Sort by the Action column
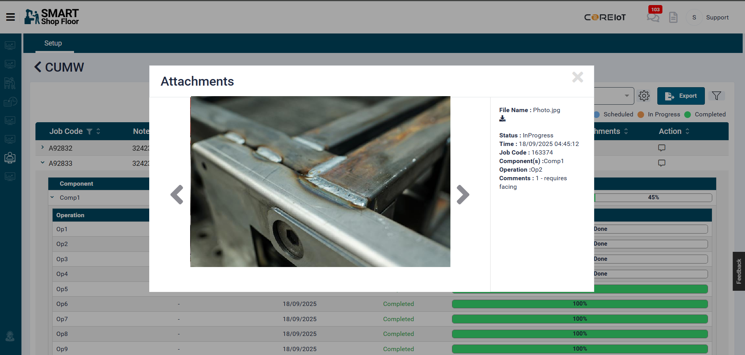The height and width of the screenshot is (355, 745). coord(687,132)
